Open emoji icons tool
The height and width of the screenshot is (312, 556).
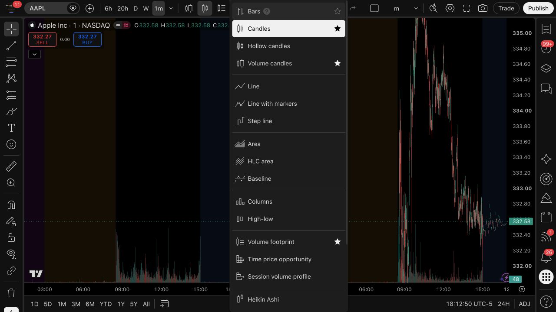point(11,144)
